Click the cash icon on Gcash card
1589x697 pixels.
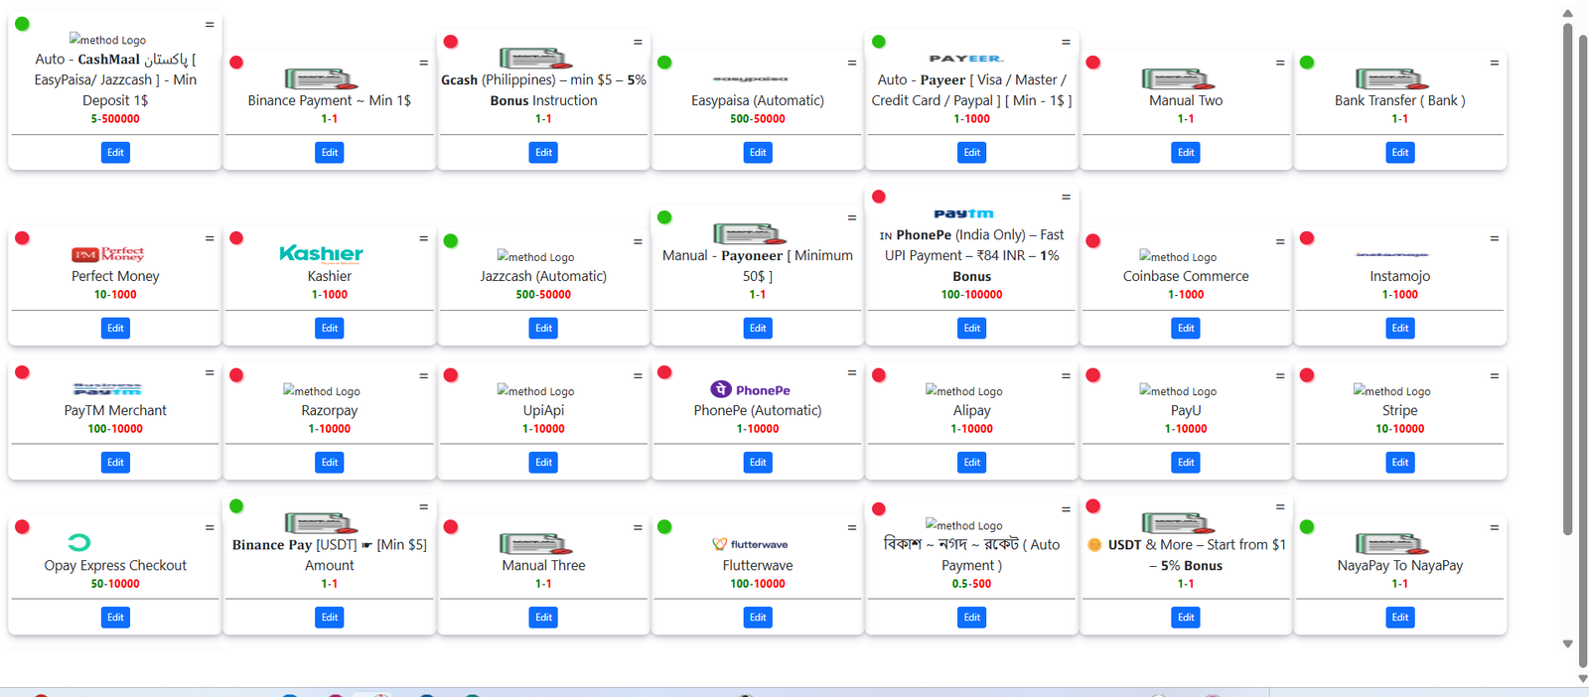pos(535,58)
